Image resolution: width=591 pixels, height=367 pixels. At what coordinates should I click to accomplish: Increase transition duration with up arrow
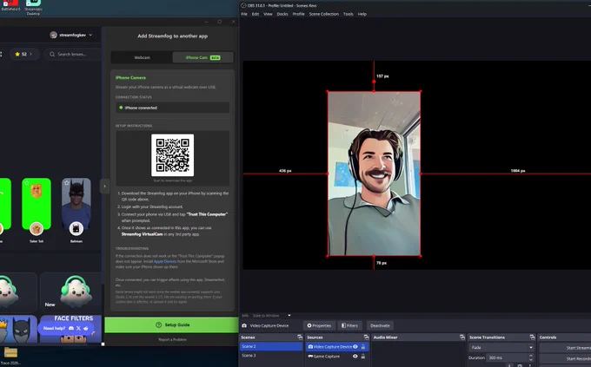pyautogui.click(x=531, y=356)
